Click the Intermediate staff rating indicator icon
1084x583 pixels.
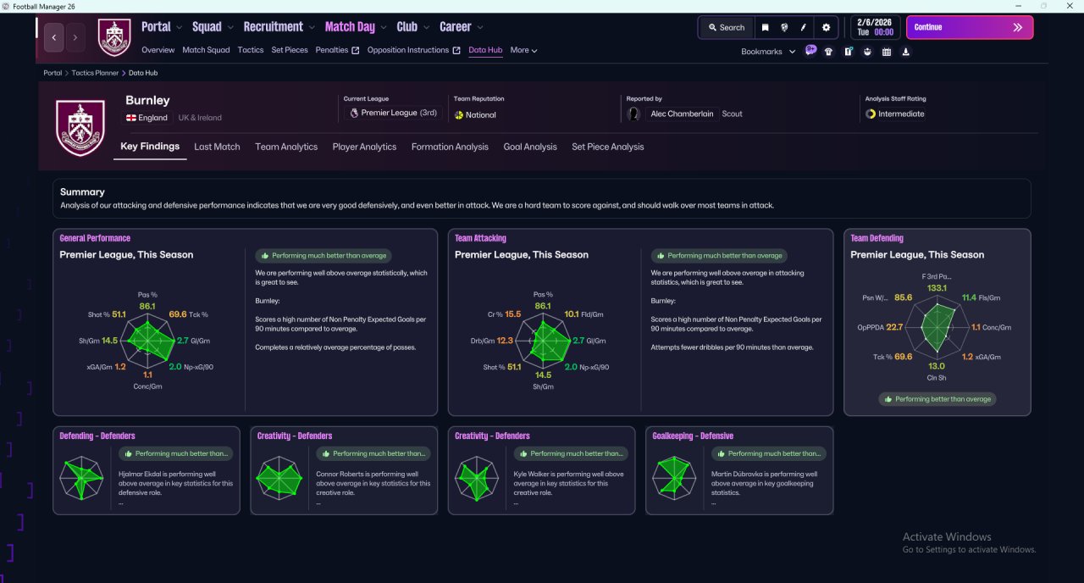[x=871, y=114]
